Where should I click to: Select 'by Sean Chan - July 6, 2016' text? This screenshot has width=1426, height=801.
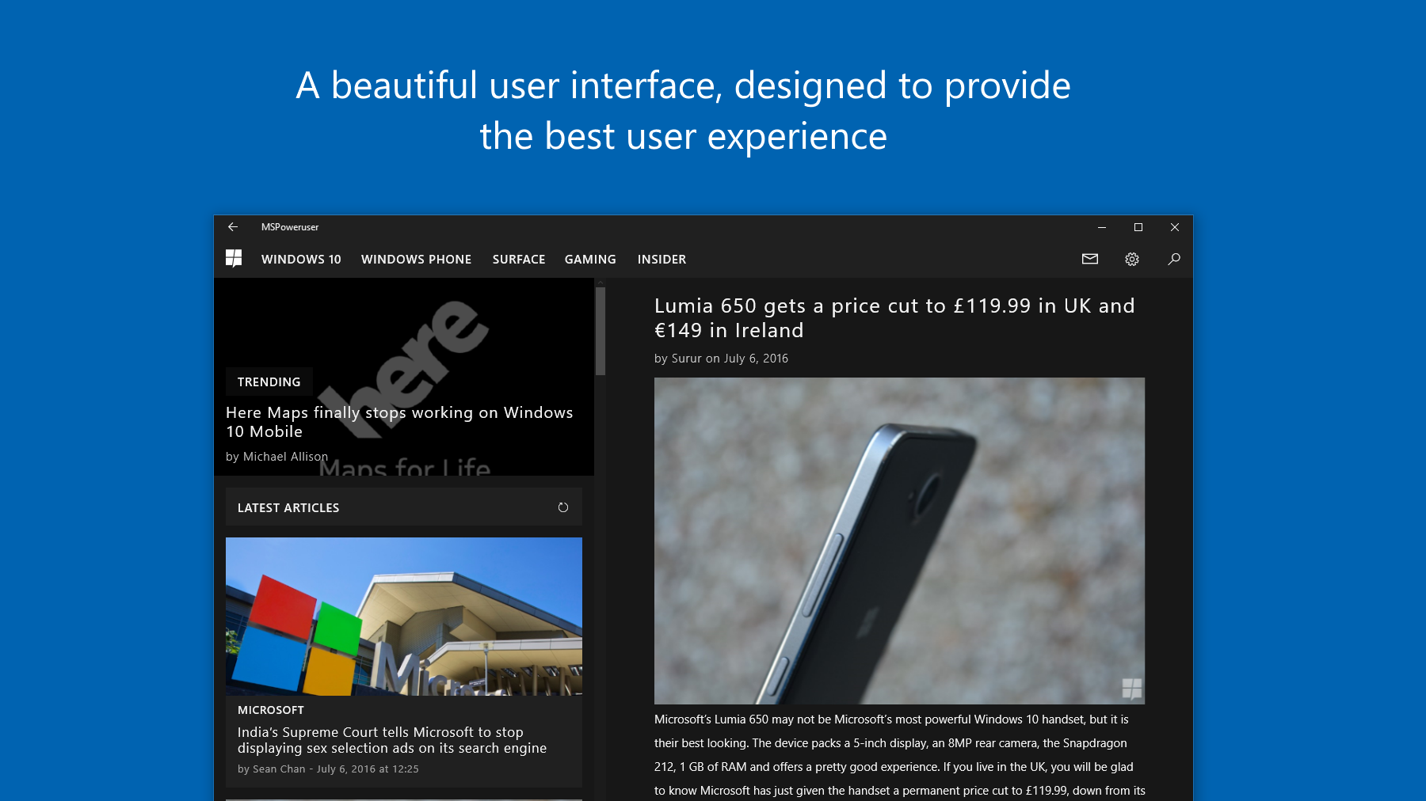coord(328,769)
